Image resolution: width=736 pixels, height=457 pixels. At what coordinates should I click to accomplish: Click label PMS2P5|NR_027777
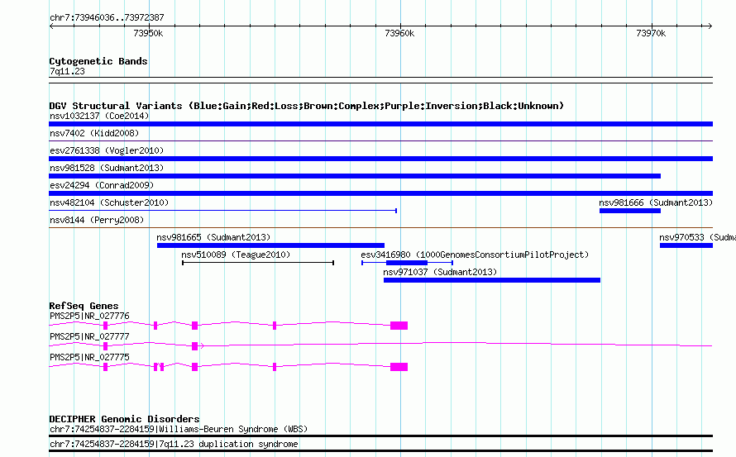pyautogui.click(x=89, y=336)
